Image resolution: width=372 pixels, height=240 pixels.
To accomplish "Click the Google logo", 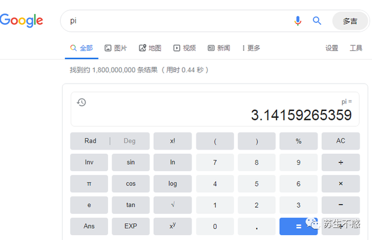I will click(x=21, y=20).
